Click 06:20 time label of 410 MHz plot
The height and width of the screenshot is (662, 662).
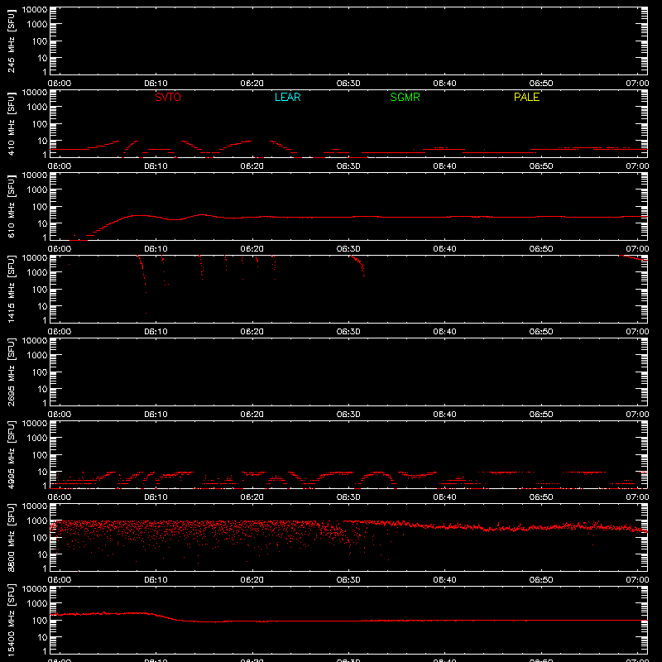[252, 166]
